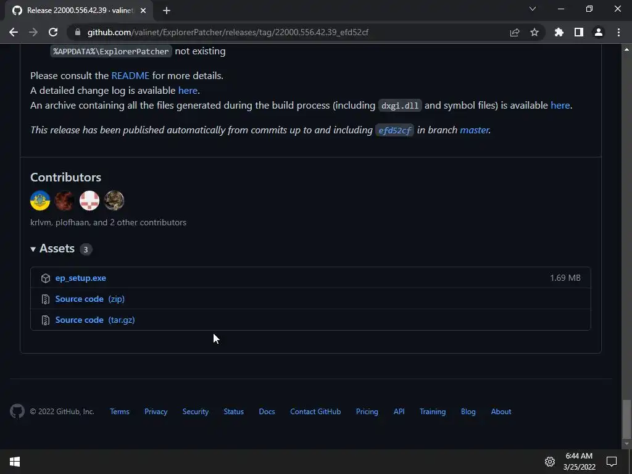Open the Contact GitHub footer link
This screenshot has width=632, height=474.
point(315,412)
